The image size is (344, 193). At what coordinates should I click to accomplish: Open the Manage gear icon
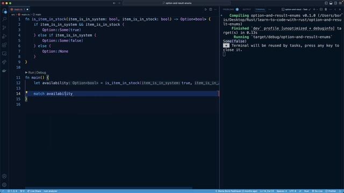(x=4, y=184)
